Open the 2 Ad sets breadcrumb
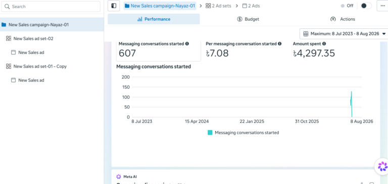Image resolution: width=388 pixels, height=184 pixels. pyautogui.click(x=218, y=6)
